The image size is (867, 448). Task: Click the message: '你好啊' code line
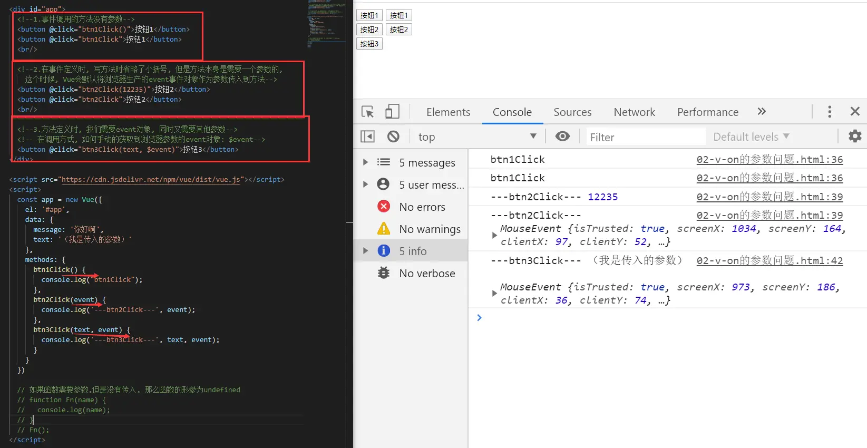[69, 230]
